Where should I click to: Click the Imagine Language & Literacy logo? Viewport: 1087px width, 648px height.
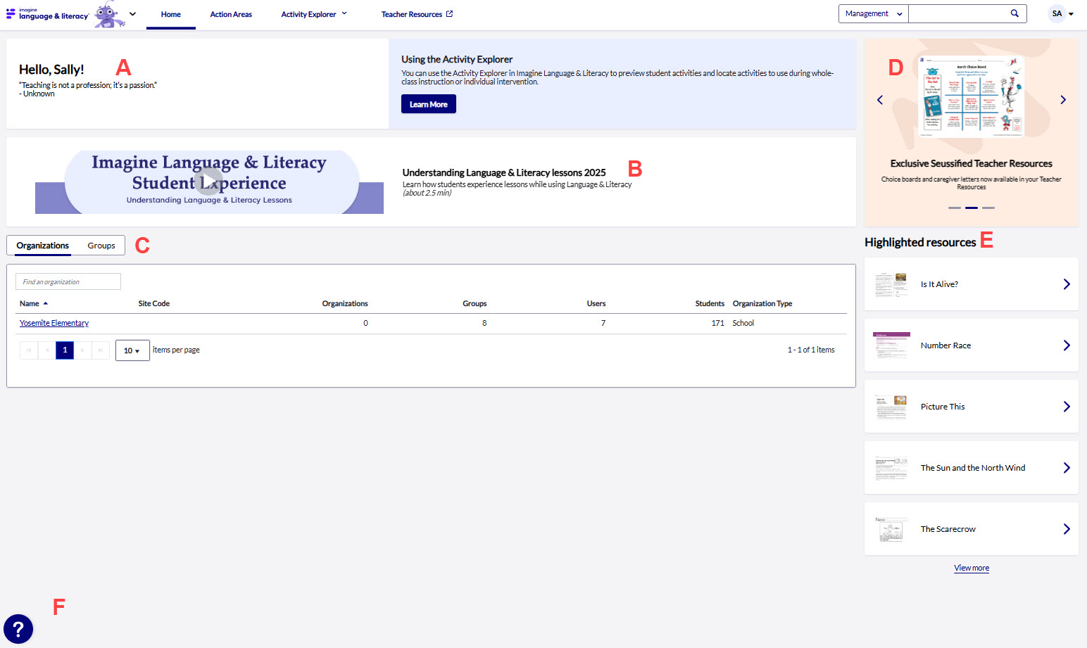click(x=47, y=14)
